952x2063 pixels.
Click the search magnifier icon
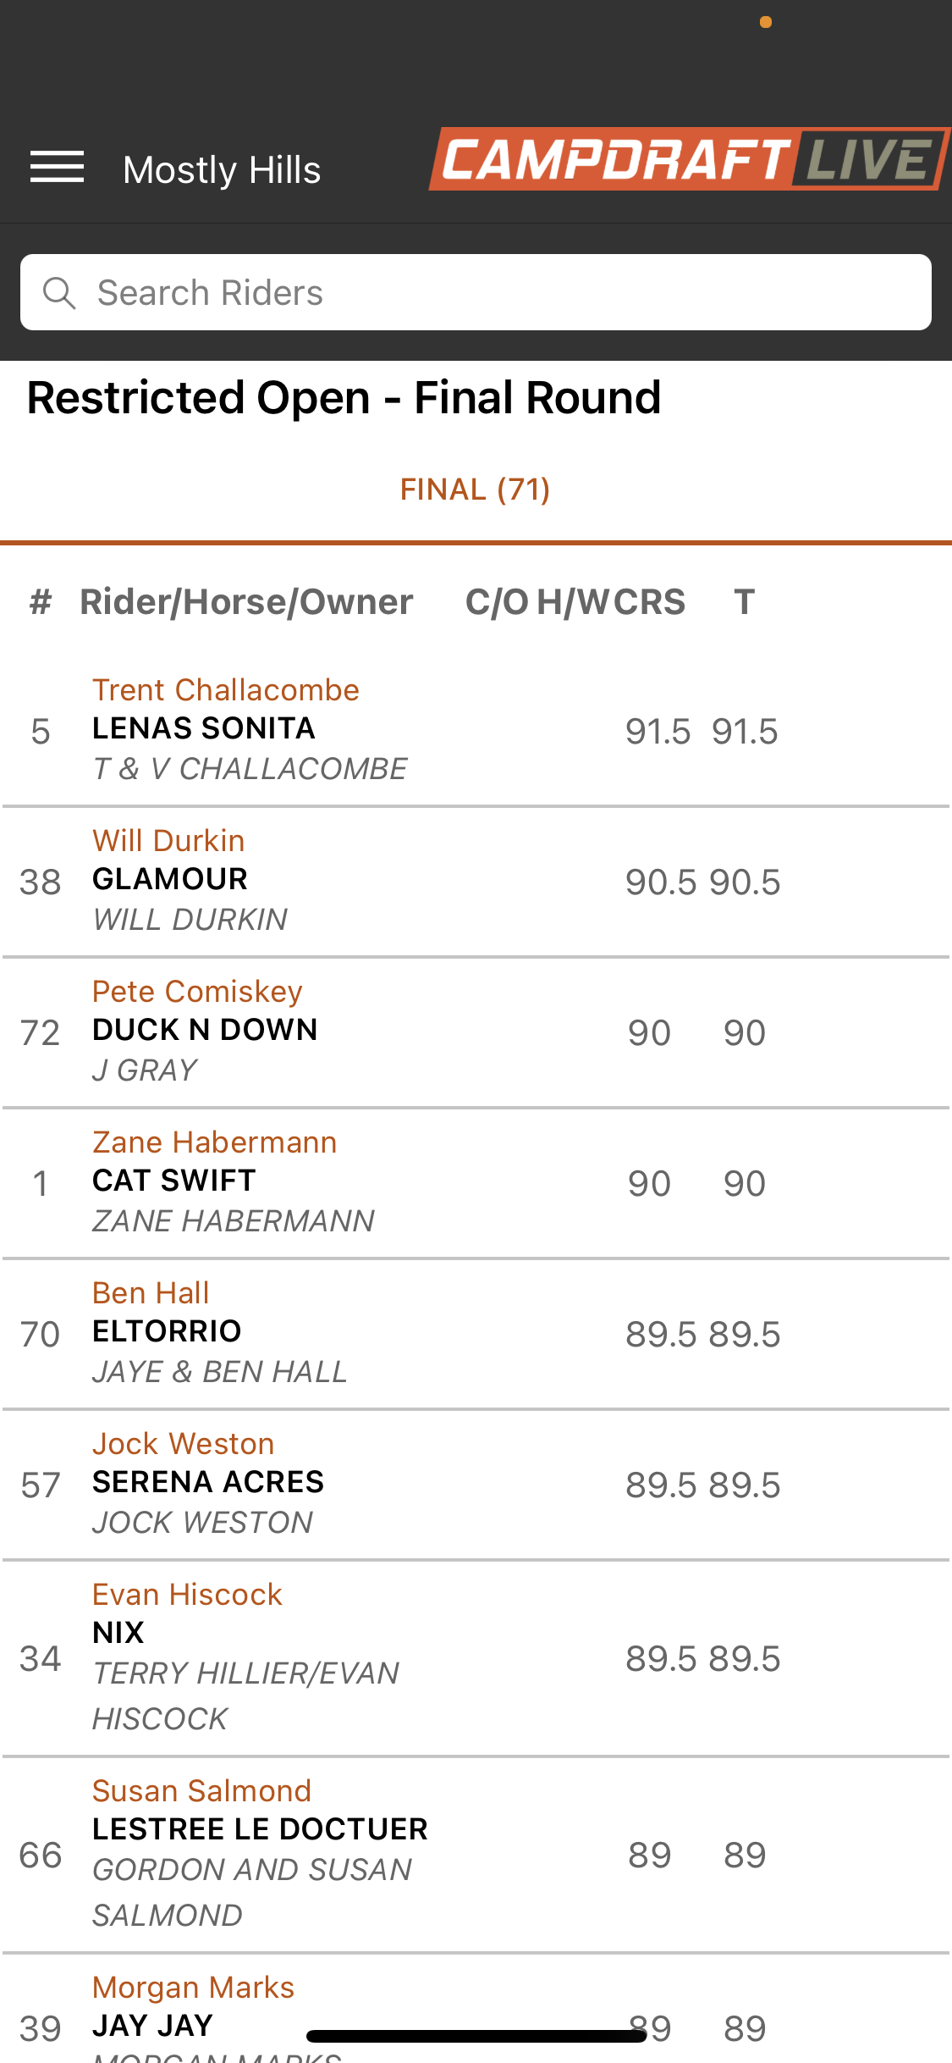pyautogui.click(x=59, y=293)
